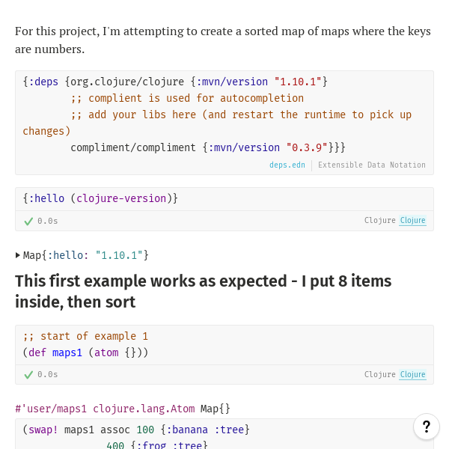
Task: Click the 'This first example works' heading
Action: coord(203,291)
